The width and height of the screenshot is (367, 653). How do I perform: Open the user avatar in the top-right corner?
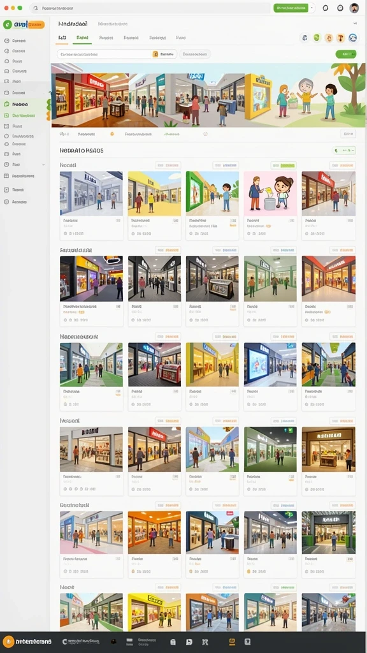[x=354, y=8]
